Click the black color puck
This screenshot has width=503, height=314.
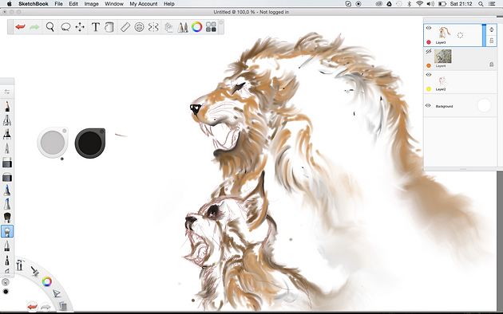(90, 143)
